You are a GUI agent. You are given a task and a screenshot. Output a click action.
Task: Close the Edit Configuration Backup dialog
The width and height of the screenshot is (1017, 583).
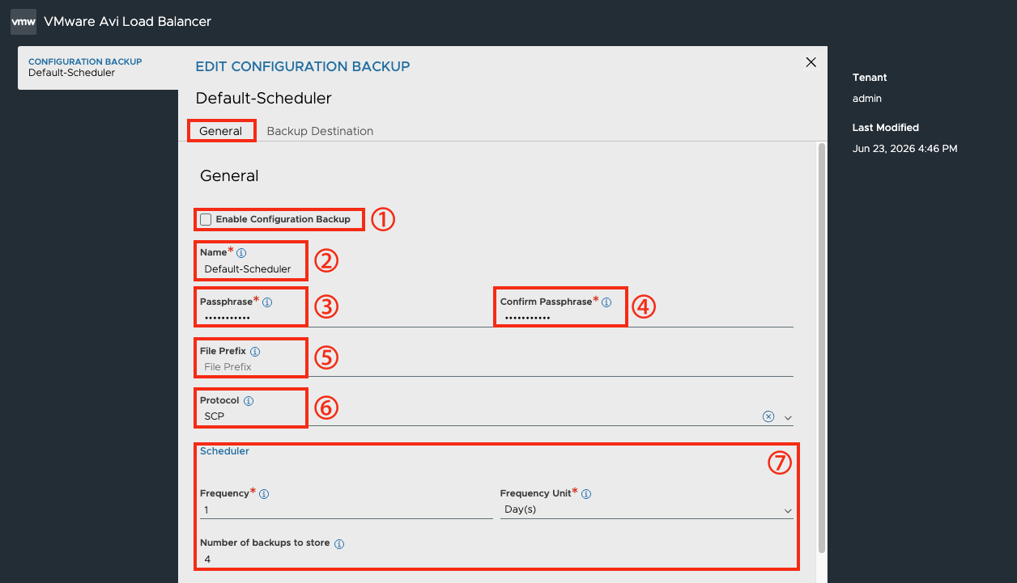[x=811, y=62]
